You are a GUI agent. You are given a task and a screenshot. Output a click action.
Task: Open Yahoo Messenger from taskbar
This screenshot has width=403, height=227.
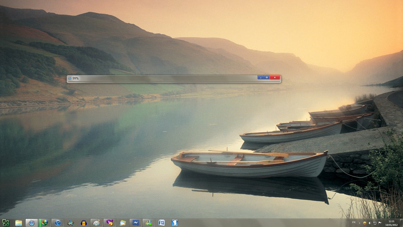110,223
